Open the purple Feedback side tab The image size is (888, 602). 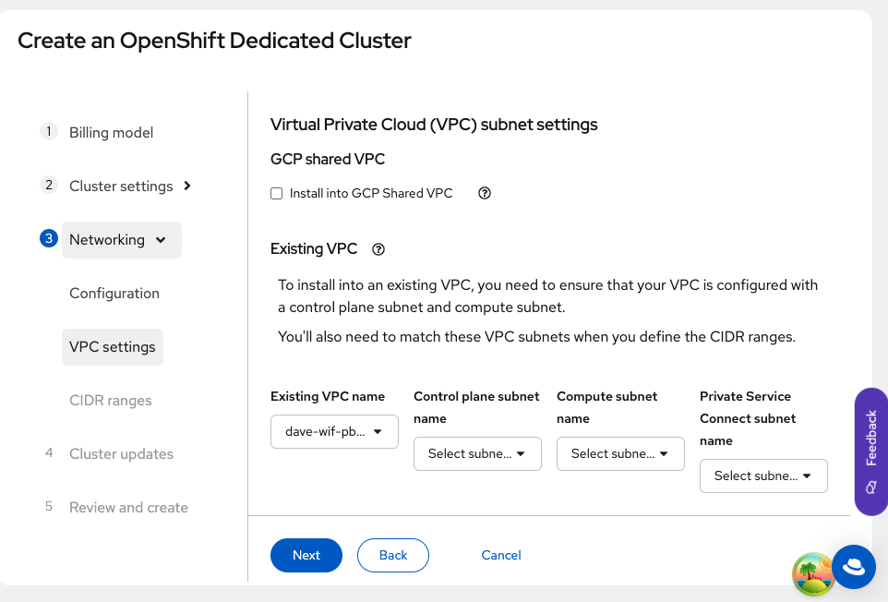pyautogui.click(x=870, y=451)
